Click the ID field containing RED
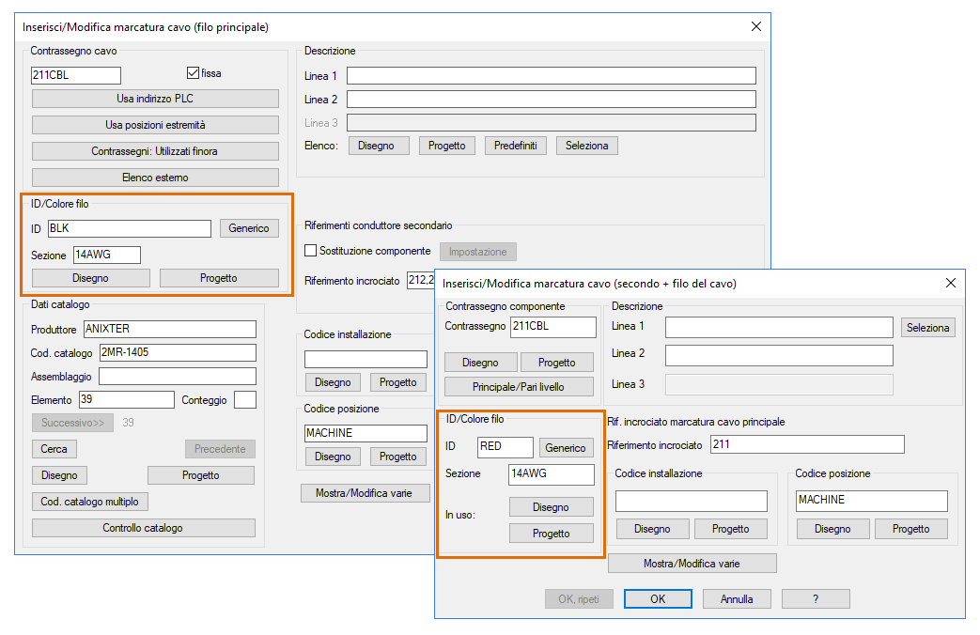 [x=505, y=447]
